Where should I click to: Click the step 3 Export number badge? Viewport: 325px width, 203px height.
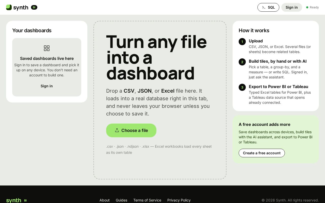(x=242, y=87)
